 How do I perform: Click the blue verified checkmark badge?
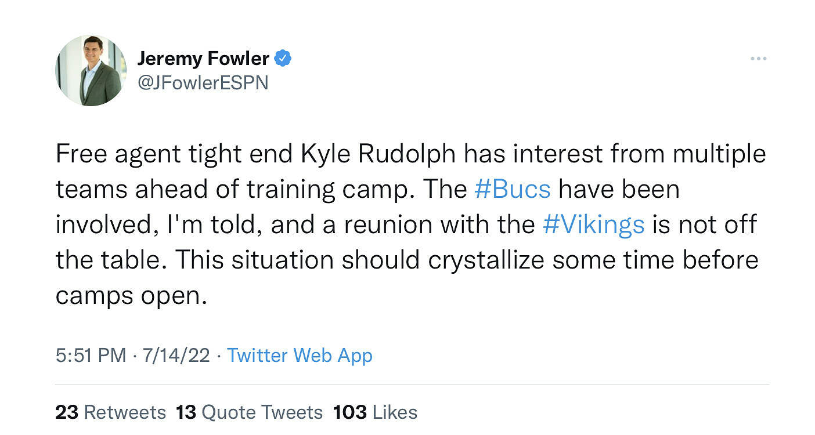(283, 58)
